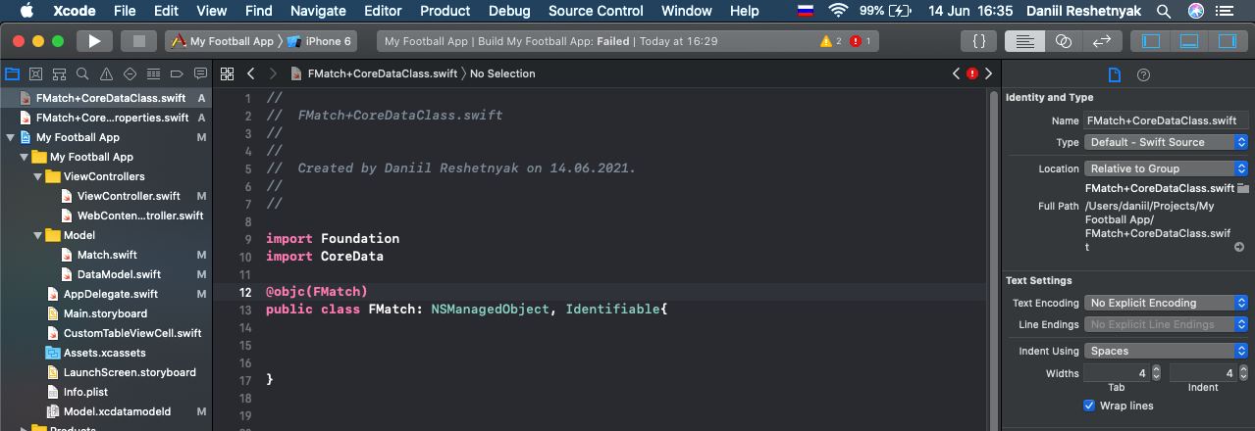The width and height of the screenshot is (1255, 431).
Task: Toggle the Debug area
Action: (1189, 41)
